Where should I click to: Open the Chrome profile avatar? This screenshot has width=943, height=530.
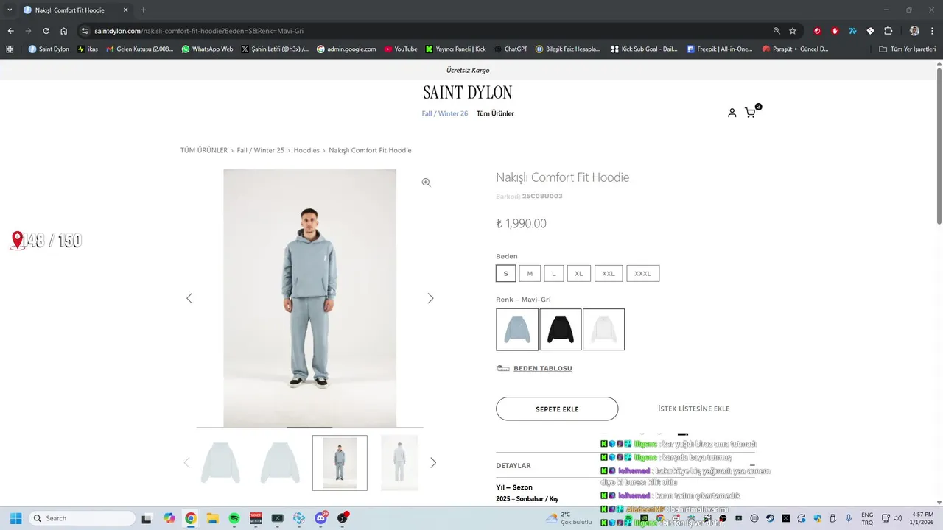tap(914, 31)
